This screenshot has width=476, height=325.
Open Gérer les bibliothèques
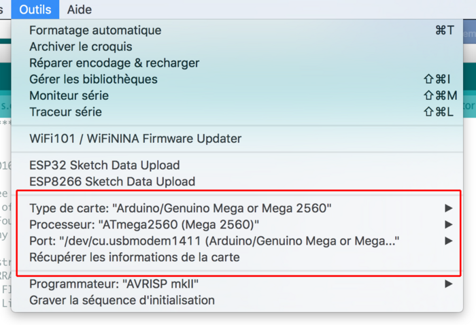[x=237, y=80]
